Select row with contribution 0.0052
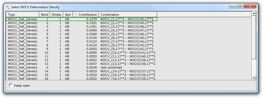Viewport: 263px width, 98px height. coord(82,60)
